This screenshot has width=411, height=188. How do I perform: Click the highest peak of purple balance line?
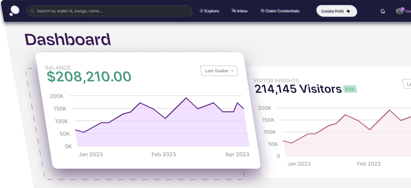click(186, 98)
